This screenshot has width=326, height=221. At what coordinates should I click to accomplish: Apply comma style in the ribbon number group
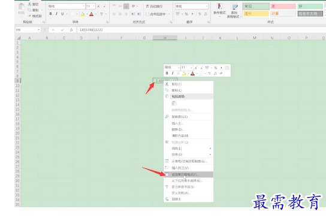pos(192,14)
